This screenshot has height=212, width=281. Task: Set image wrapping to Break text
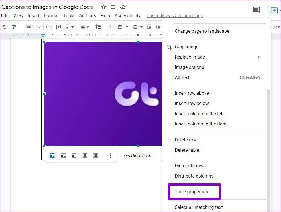click(x=74, y=156)
